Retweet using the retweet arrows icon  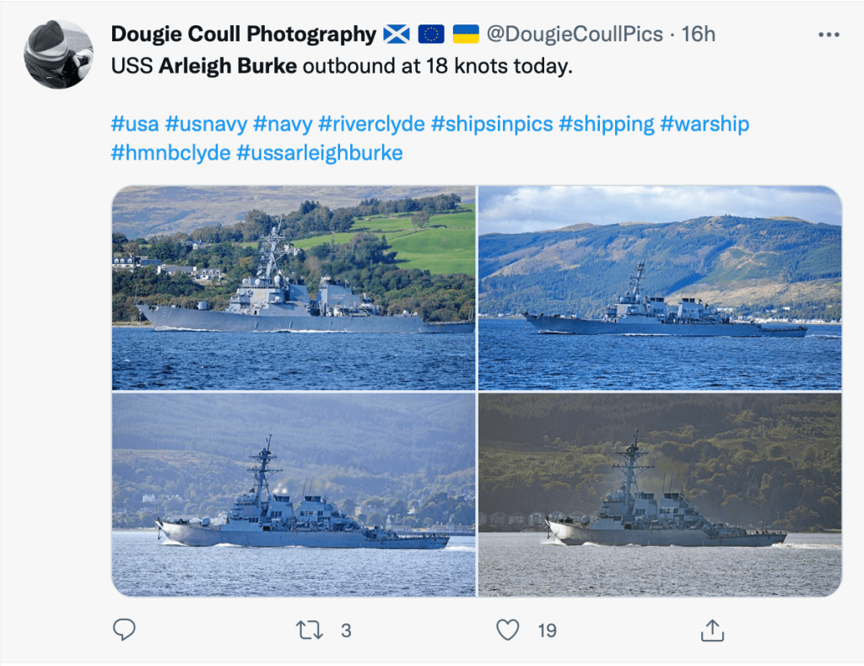[x=309, y=630]
